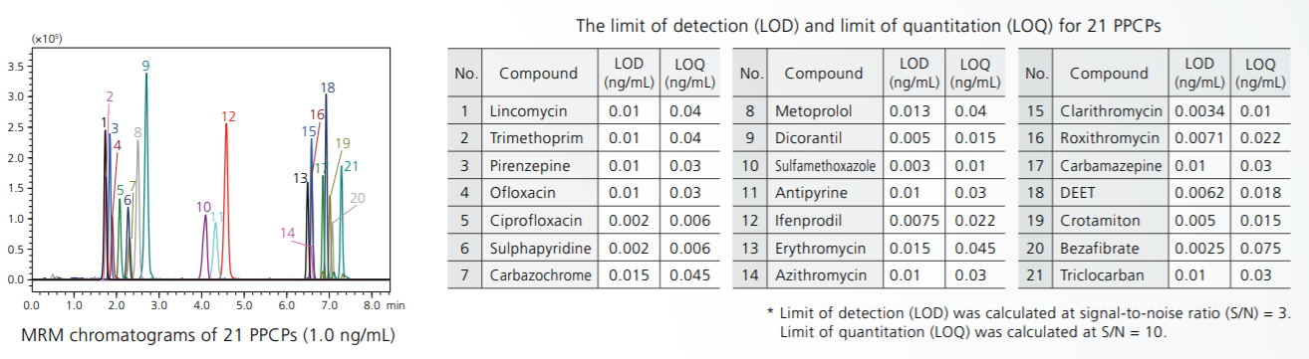
Task: Click the first table's Compound header
Action: 538,73
